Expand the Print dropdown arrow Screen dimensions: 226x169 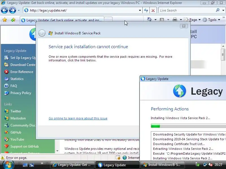pos(181,20)
